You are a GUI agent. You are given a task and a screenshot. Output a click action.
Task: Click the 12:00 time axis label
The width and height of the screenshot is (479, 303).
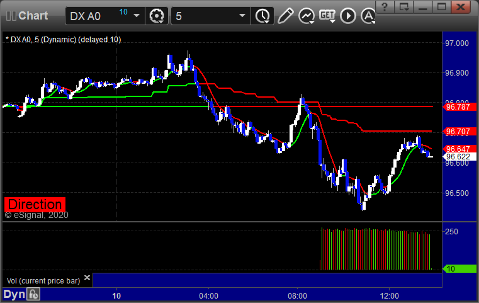coord(389,295)
